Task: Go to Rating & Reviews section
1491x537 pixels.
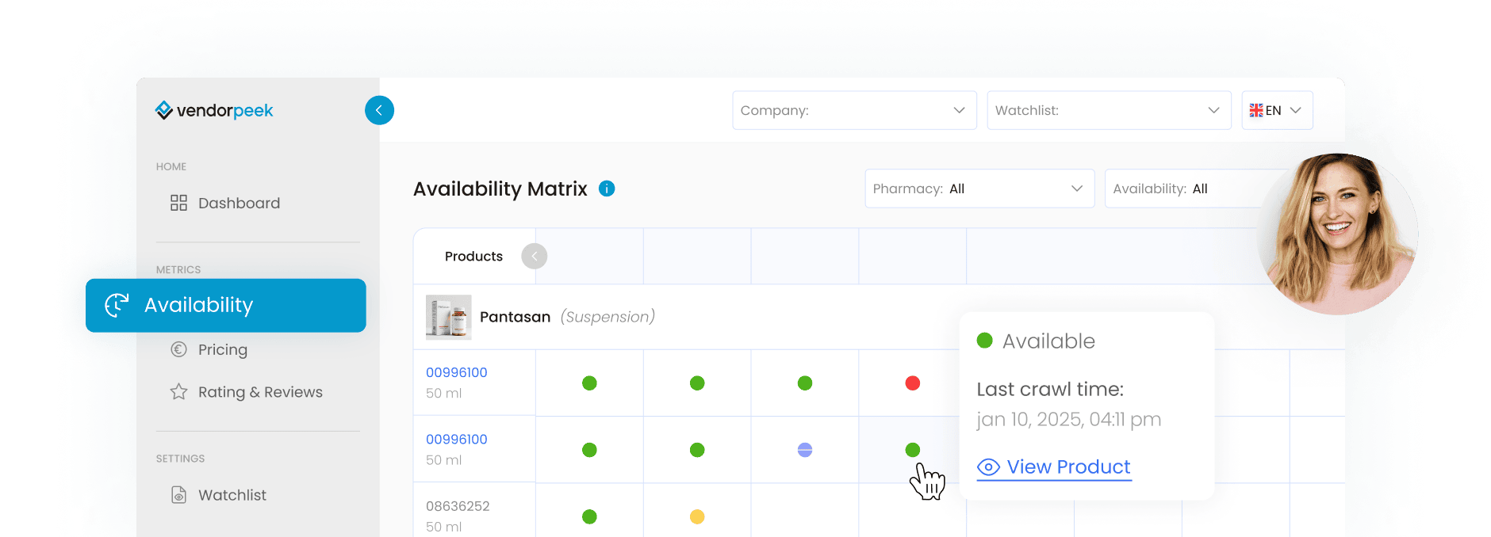Action: 260,392
